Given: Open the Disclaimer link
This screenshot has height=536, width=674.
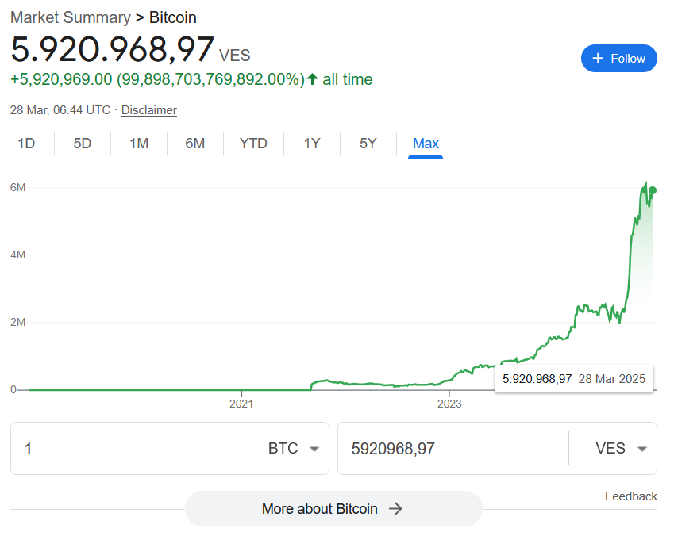Looking at the screenshot, I should 149,110.
